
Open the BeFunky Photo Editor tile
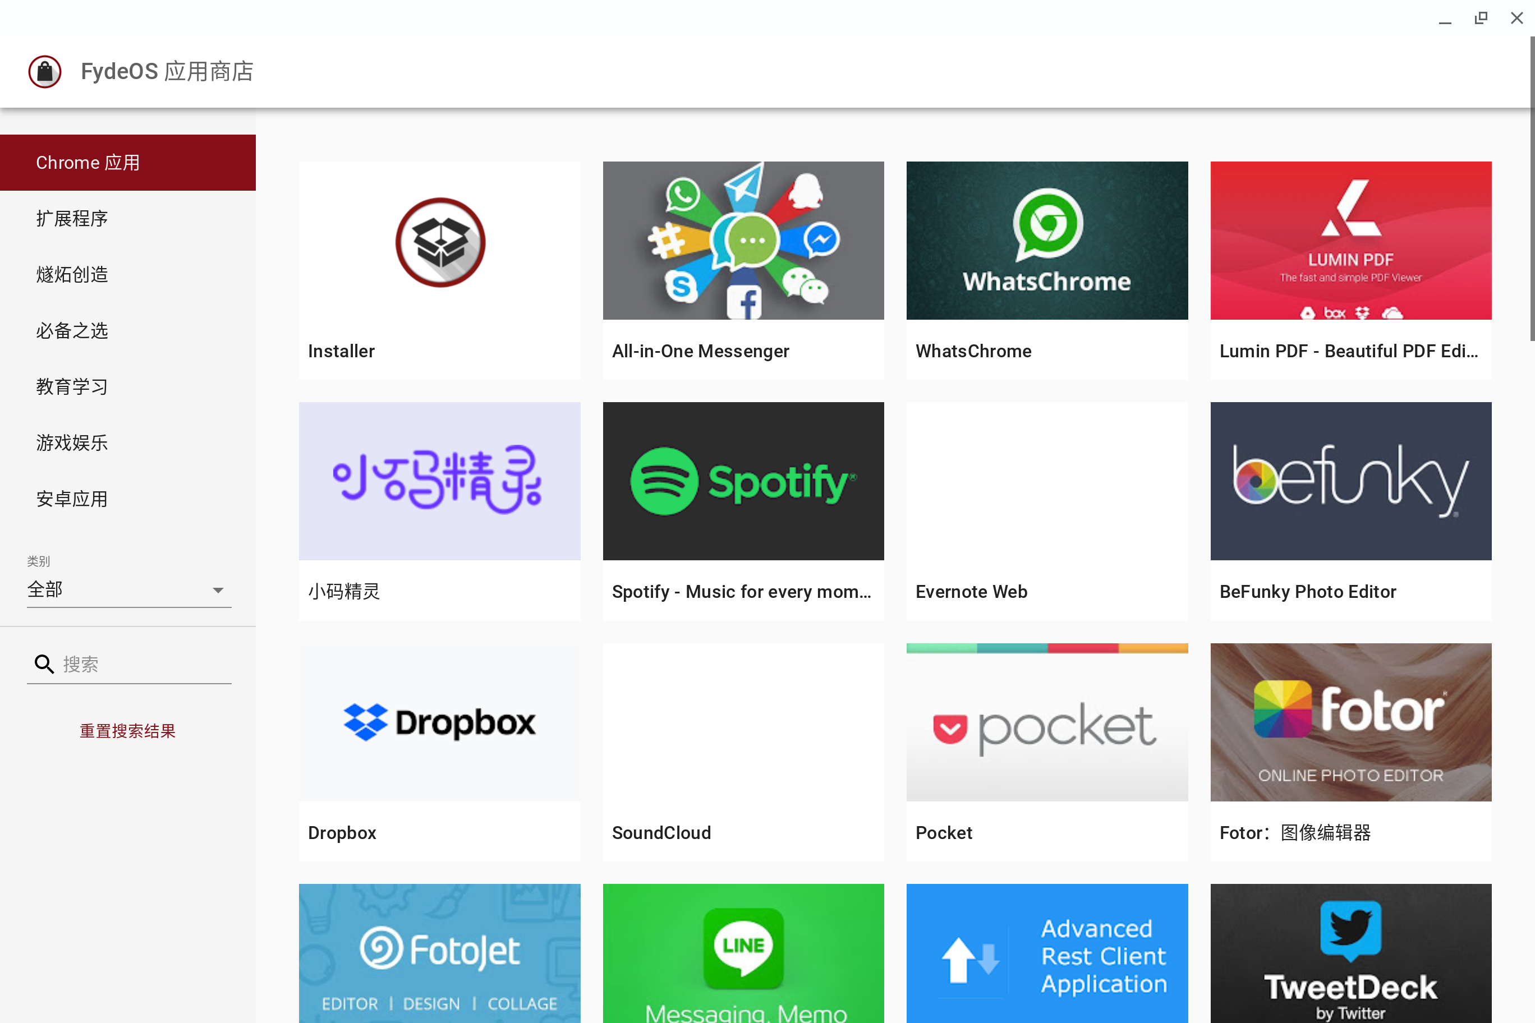click(x=1350, y=481)
